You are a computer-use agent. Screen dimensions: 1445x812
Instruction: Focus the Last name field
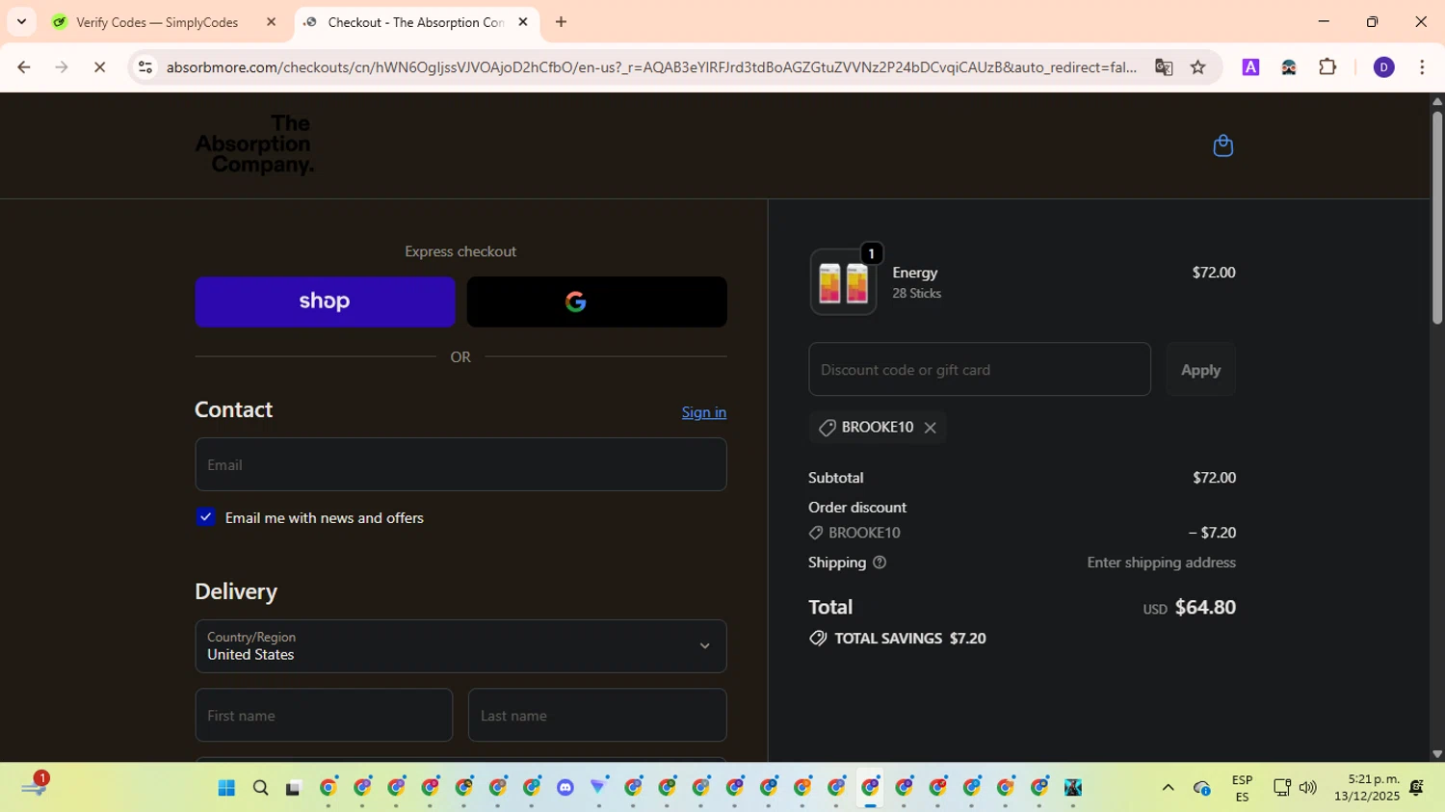(x=597, y=716)
